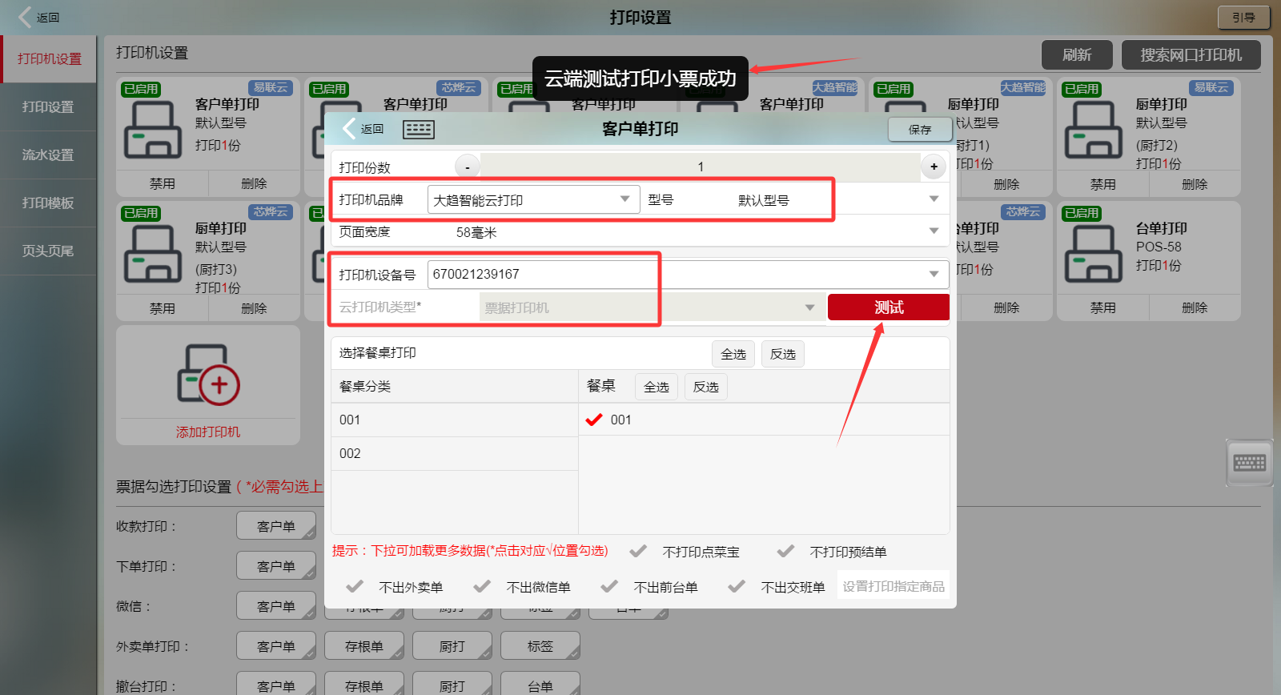
Task: Open the 打印机品牌 dropdown
Action: [x=624, y=199]
